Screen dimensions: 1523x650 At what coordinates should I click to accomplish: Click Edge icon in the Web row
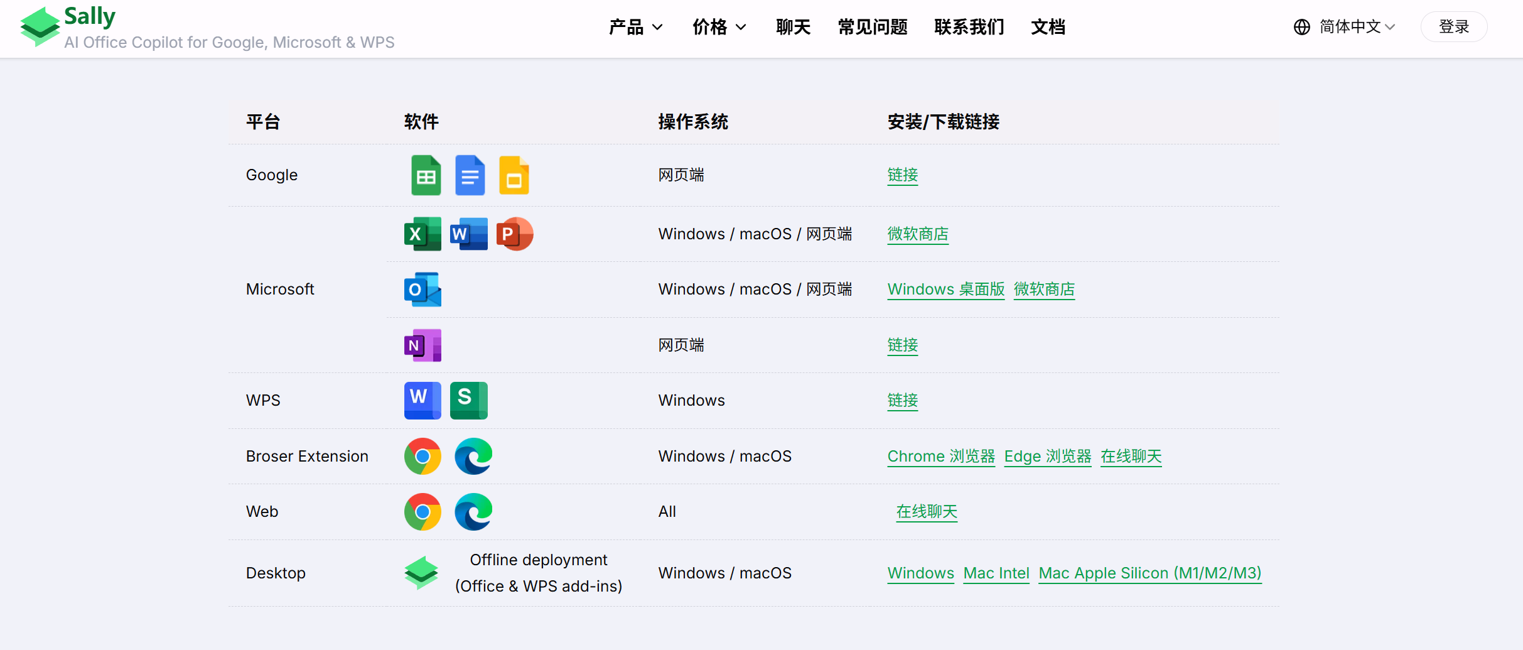[473, 512]
